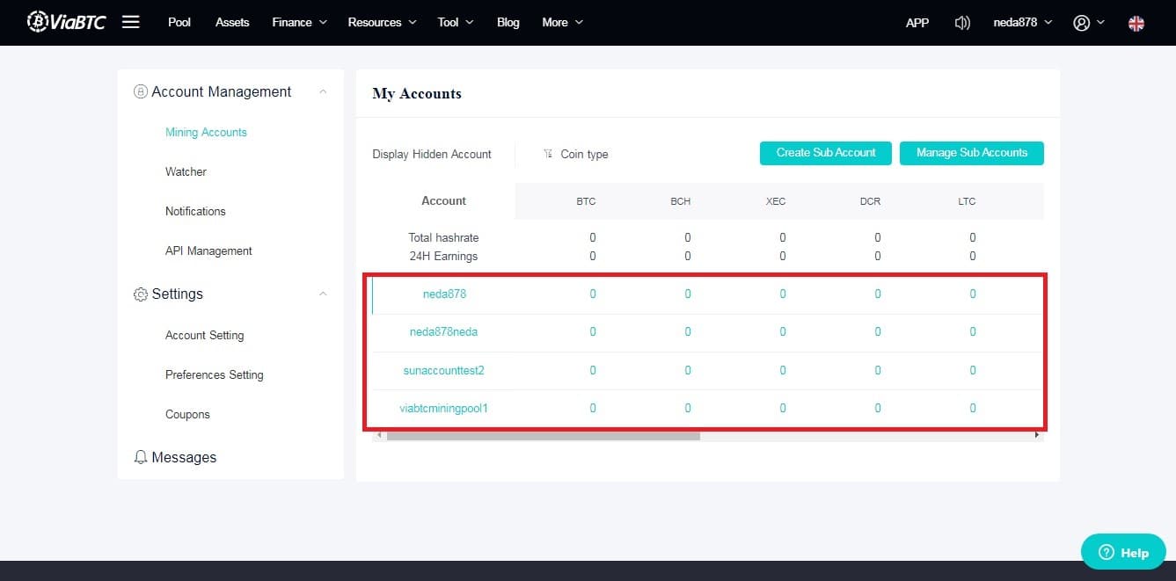Click XEC value for sunaccounttest2
This screenshot has width=1176, height=581.
click(783, 370)
